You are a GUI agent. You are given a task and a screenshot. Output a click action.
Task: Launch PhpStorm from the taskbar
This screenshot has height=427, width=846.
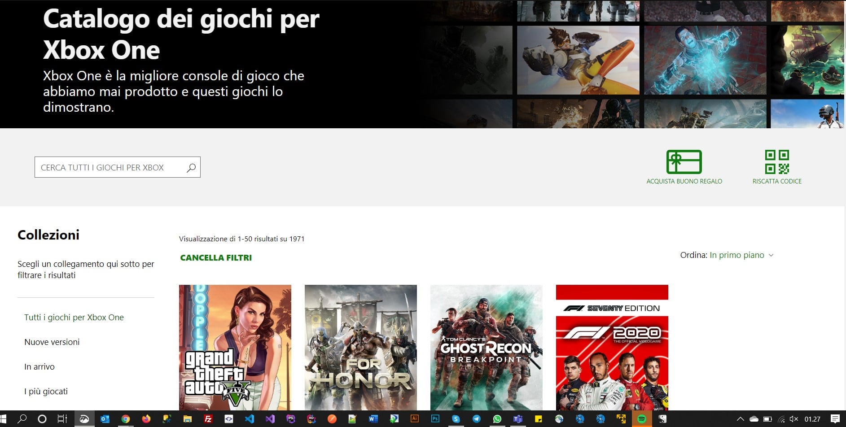point(291,419)
